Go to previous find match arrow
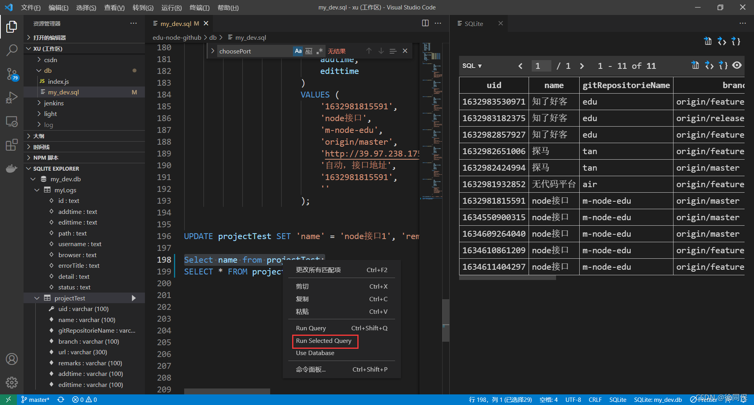 [369, 51]
